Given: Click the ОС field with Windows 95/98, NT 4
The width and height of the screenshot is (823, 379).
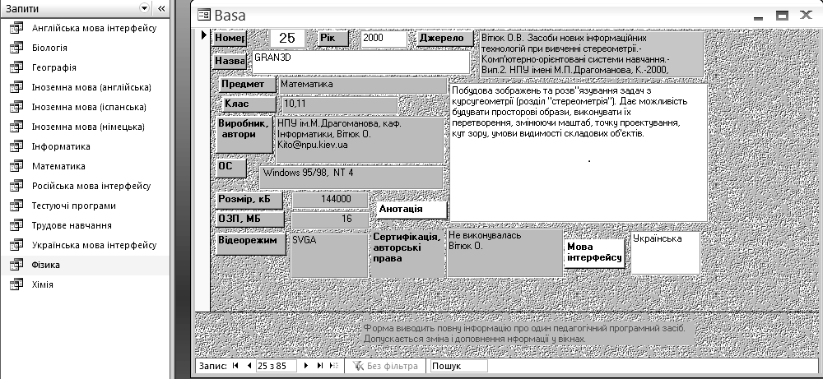Looking at the screenshot, I should click(351, 178).
